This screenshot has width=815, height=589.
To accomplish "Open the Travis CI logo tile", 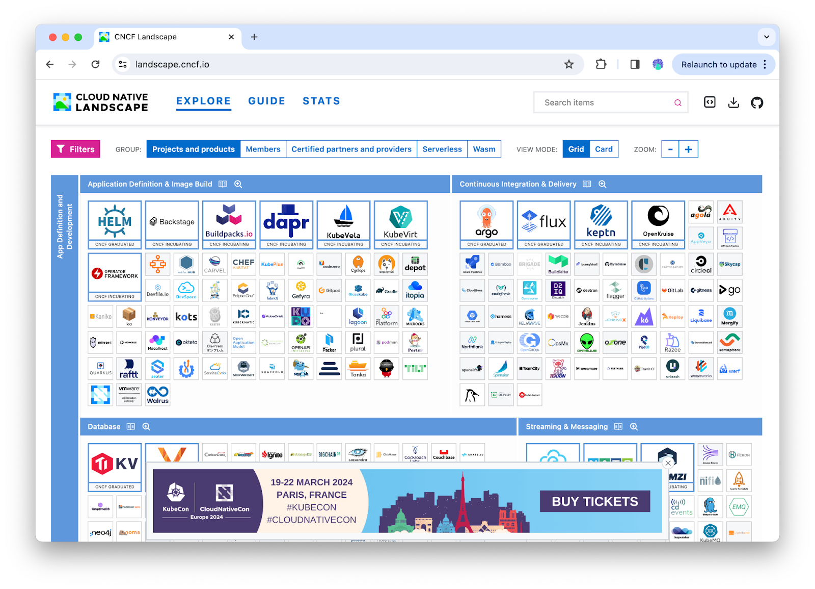I will (x=644, y=368).
